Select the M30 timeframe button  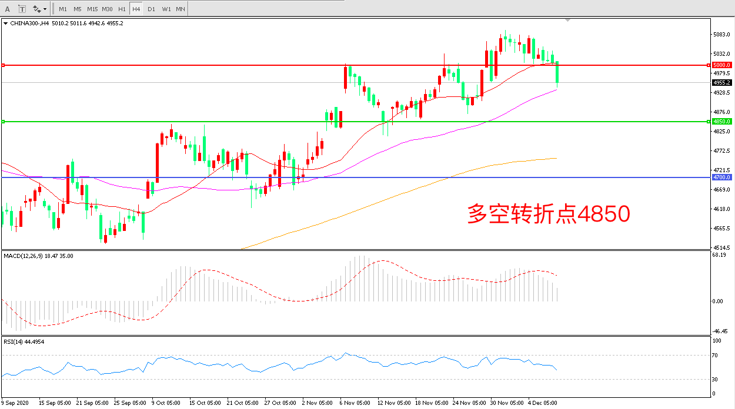tap(107, 9)
